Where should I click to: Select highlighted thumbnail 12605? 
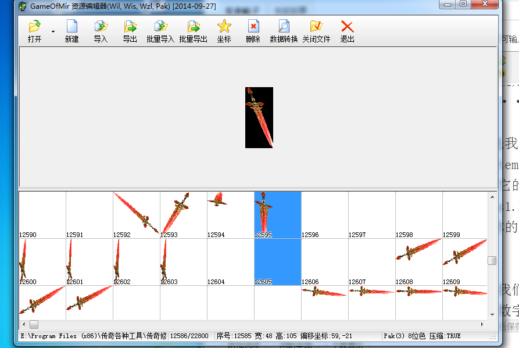(278, 262)
